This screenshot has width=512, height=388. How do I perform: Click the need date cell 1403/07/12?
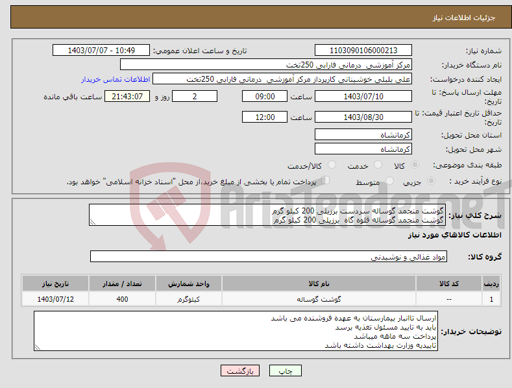pyautogui.click(x=56, y=299)
